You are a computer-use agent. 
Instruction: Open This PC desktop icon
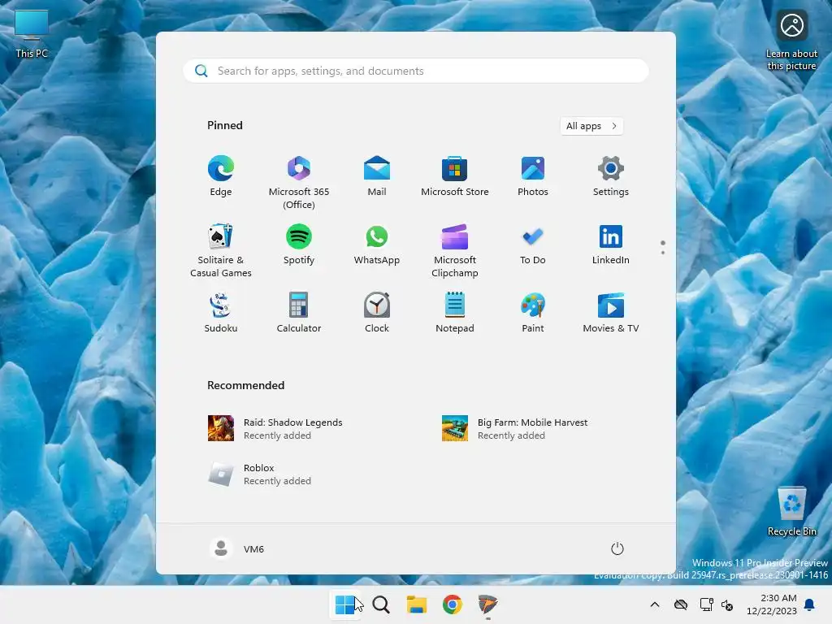32,34
